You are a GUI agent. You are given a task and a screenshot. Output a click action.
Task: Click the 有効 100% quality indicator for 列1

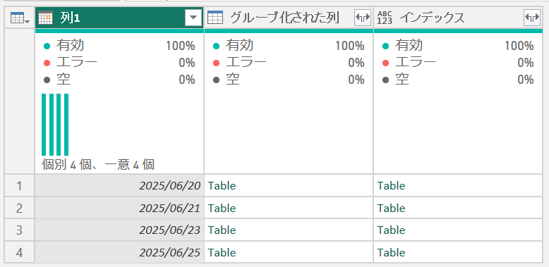[x=119, y=45]
